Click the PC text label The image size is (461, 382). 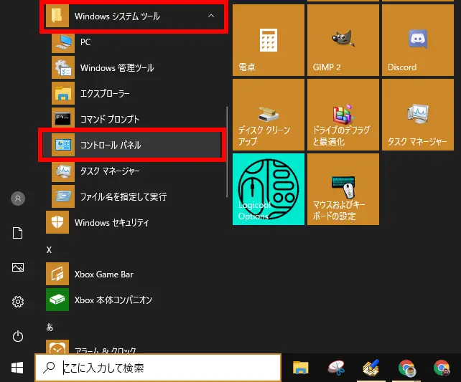[85, 42]
